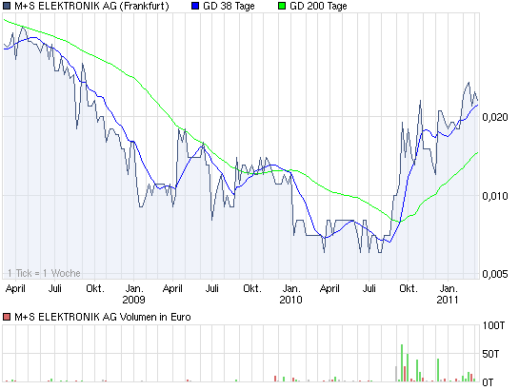Click the red Volumen in Euro legend swatch
This screenshot has width=519, height=390.
[x=7, y=317]
